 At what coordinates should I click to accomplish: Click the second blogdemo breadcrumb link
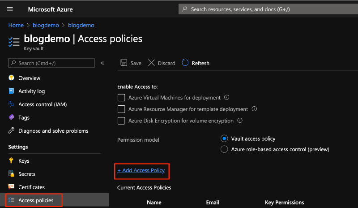(81, 25)
